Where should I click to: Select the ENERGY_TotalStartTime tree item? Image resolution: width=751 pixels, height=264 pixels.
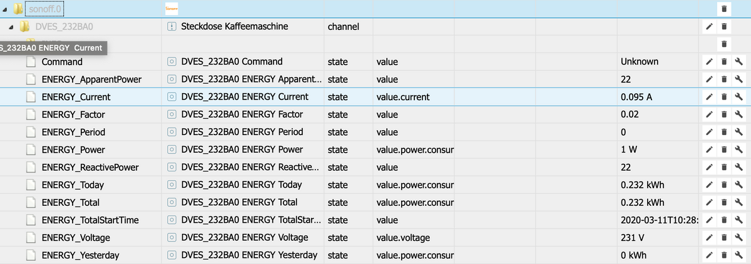(x=90, y=220)
